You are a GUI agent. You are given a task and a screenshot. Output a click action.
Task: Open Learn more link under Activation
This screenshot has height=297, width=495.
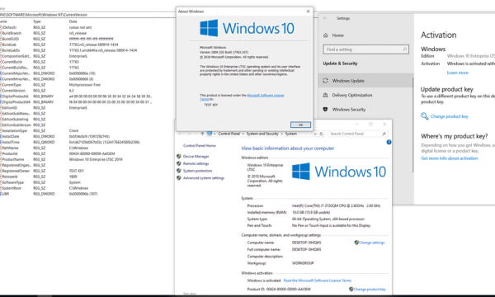coord(457,73)
